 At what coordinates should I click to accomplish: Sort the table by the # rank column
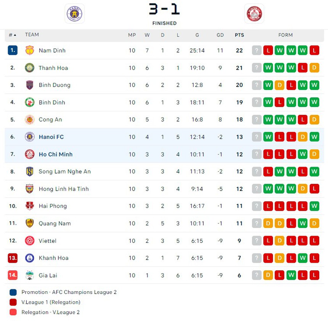pos(13,35)
